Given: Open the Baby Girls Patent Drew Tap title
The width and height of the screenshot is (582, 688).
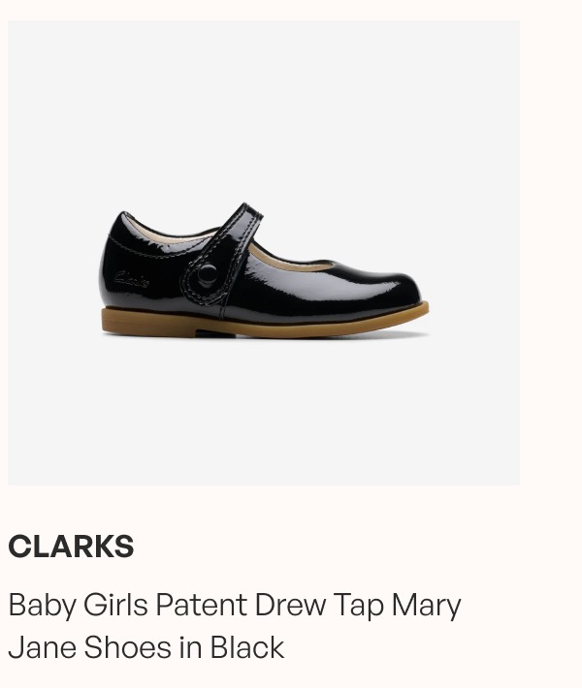Looking at the screenshot, I should pos(235,626).
